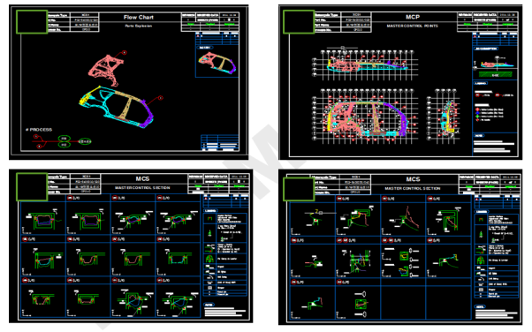This screenshot has width=532, height=332.
Task: Click the MCP sheet title
Action: click(413, 17)
